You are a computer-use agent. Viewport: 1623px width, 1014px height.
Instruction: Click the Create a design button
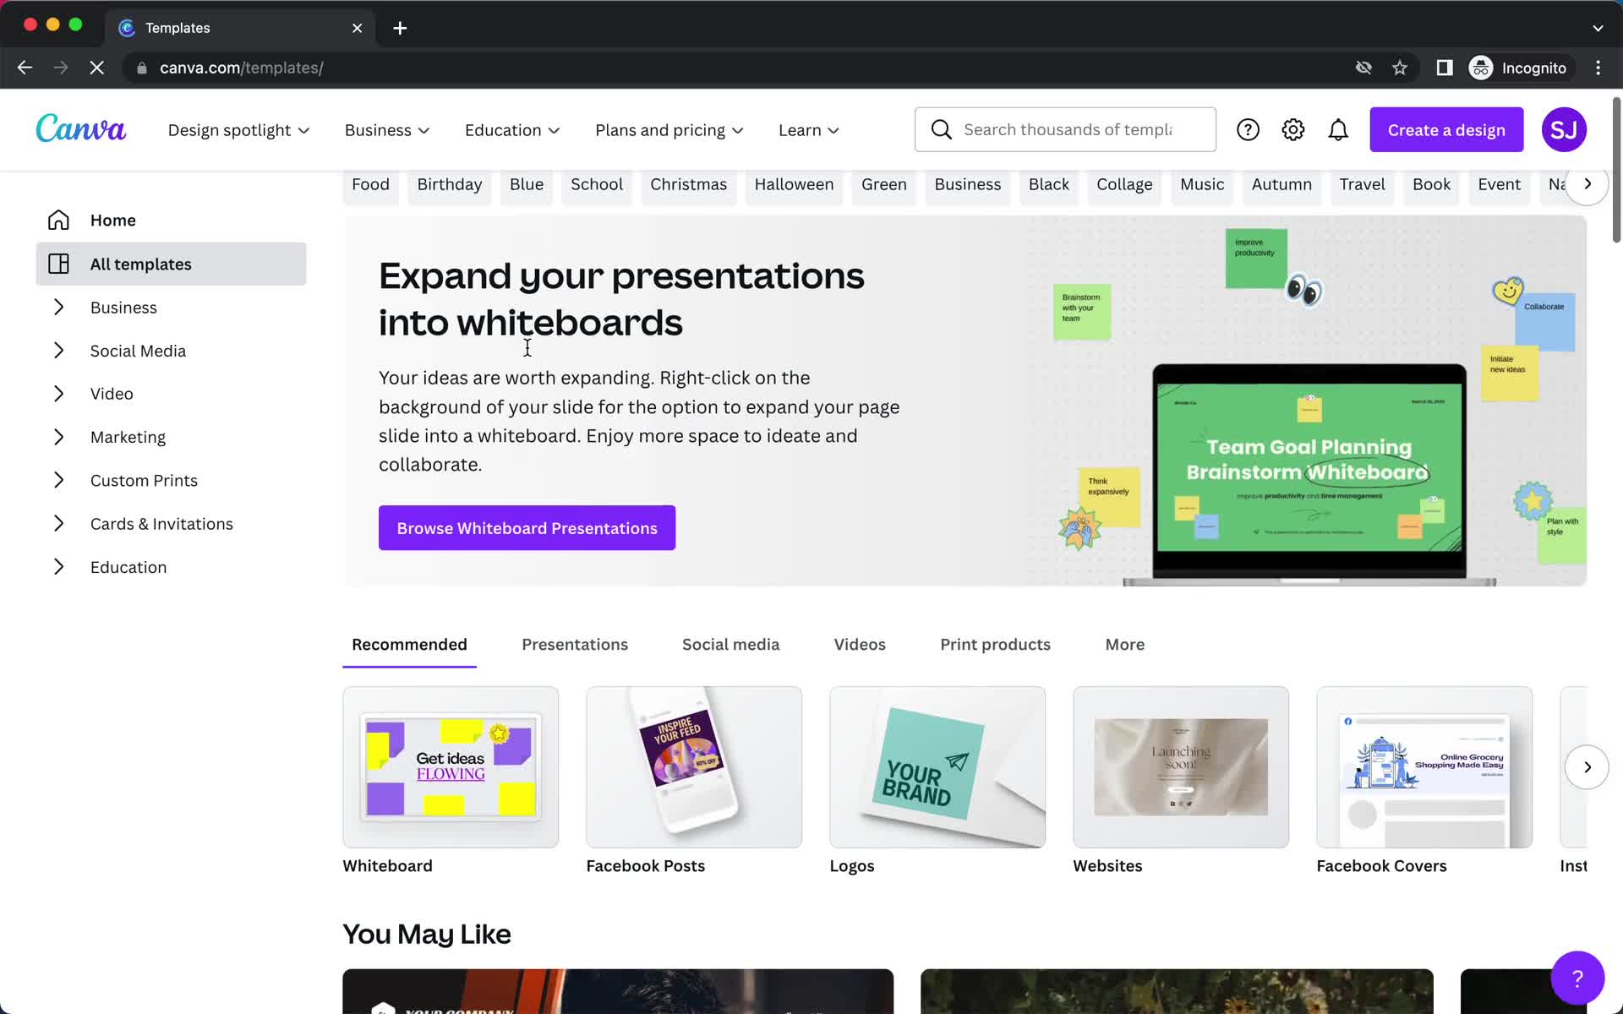click(1445, 129)
